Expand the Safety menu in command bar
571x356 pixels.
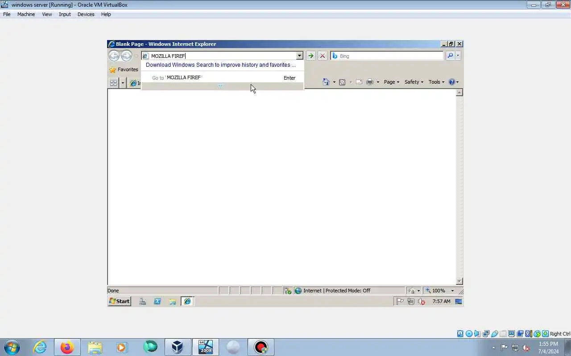pos(414,82)
